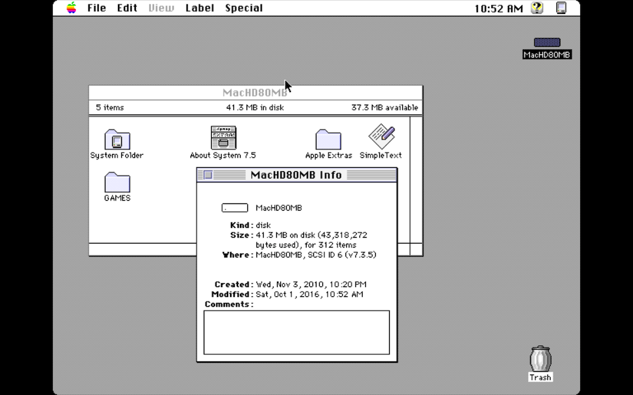
Task: Open the Edit menu
Action: (127, 8)
